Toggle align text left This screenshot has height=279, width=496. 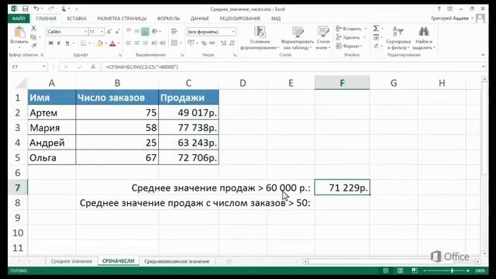(129, 43)
